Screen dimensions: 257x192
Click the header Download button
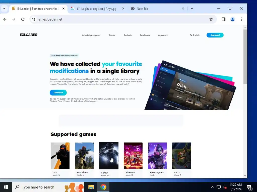pyautogui.click(x=215, y=35)
